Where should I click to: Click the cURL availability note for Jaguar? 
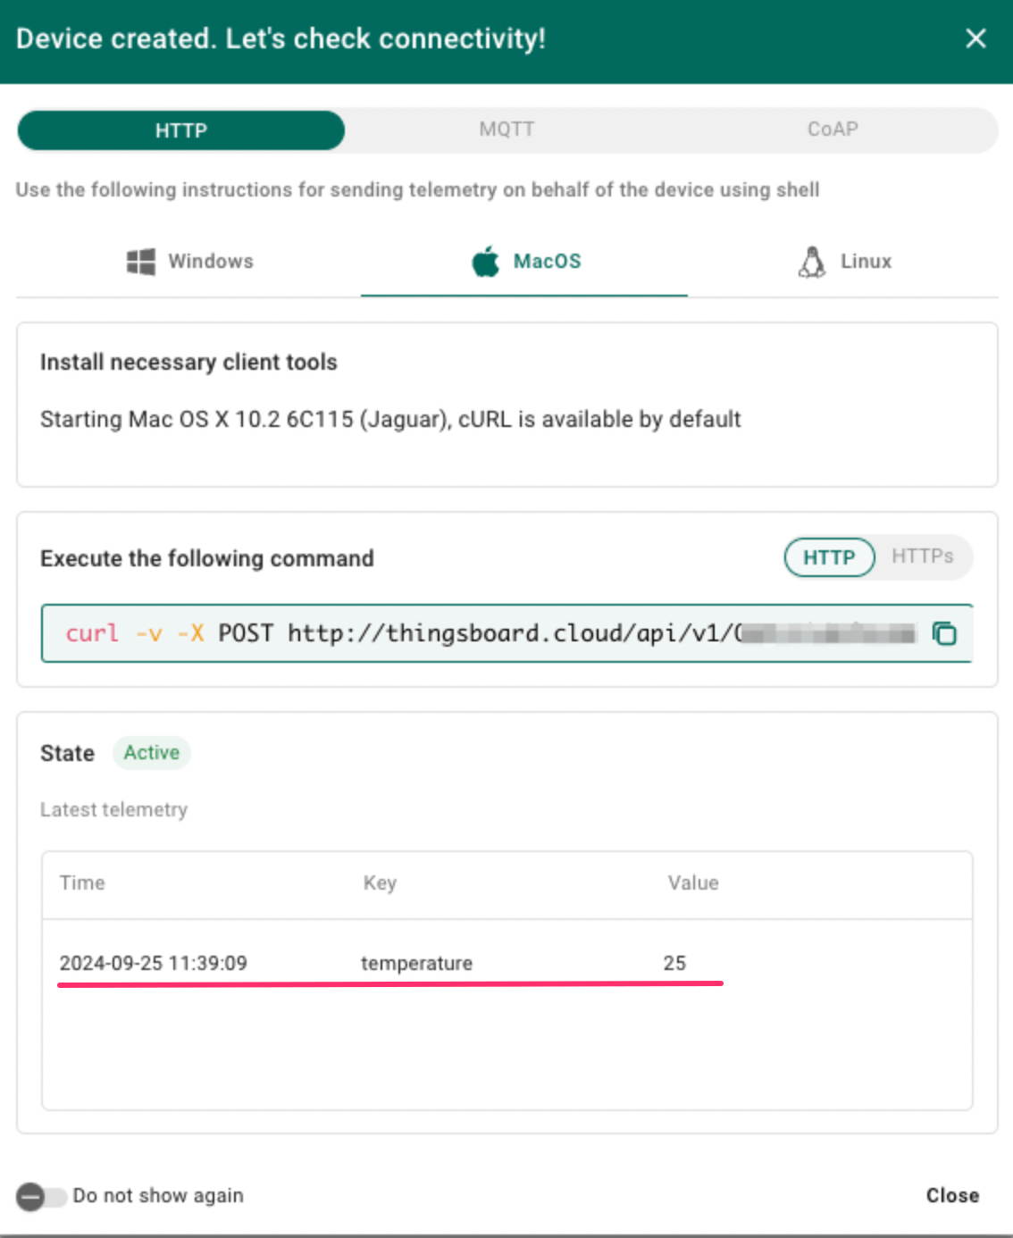click(x=390, y=420)
